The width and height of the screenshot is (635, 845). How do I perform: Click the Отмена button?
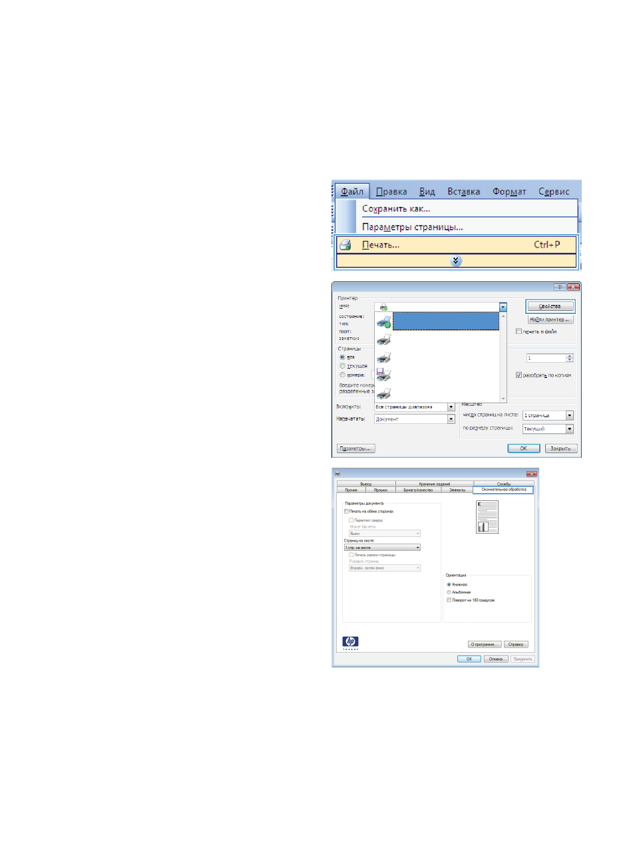[x=496, y=659]
